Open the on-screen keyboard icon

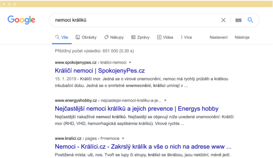coord(238,20)
